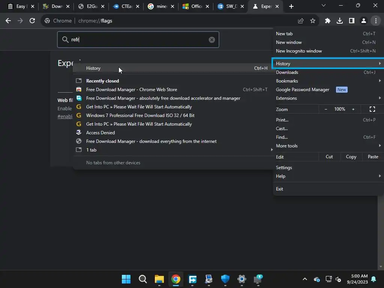The image size is (384, 288).
Task: Open File Explorer from the taskbar
Action: (x=159, y=279)
